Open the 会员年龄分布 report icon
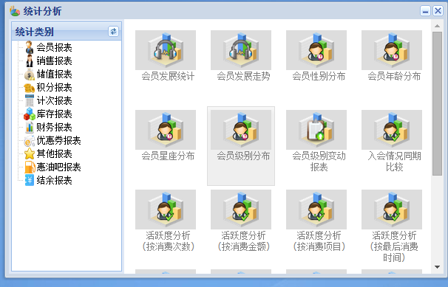448x287 pixels. tap(392, 50)
